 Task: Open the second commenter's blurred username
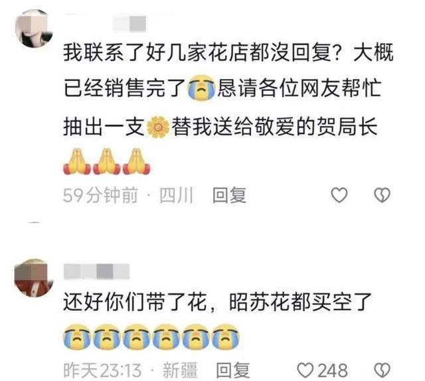click(97, 271)
